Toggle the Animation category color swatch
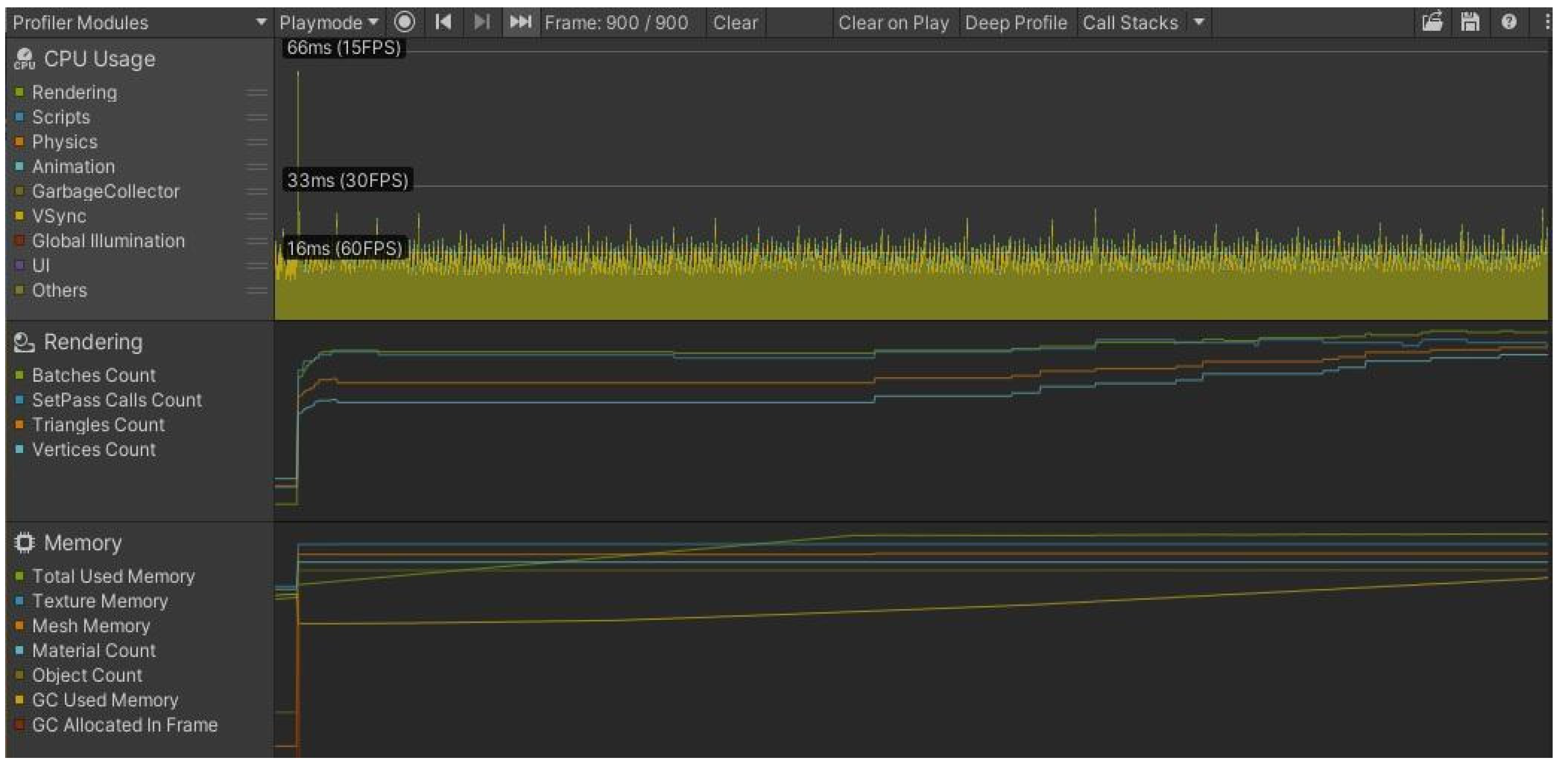The width and height of the screenshot is (1560, 766). 19,167
